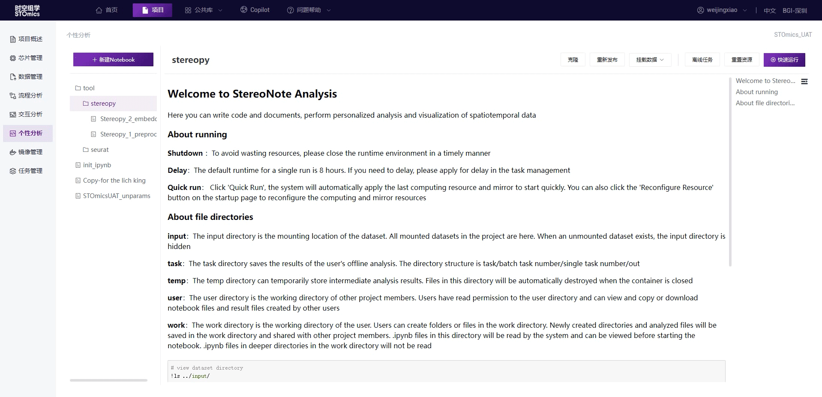The height and width of the screenshot is (397, 822).
Task: Switch to the 首页 home tab
Action: [107, 10]
